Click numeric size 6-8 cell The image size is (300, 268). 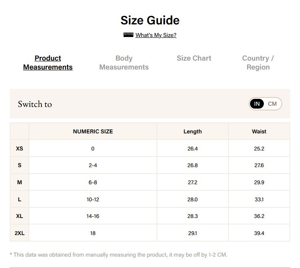[93, 182]
